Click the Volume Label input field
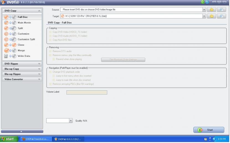Viewport: 230px width, 143px height. click(87, 93)
